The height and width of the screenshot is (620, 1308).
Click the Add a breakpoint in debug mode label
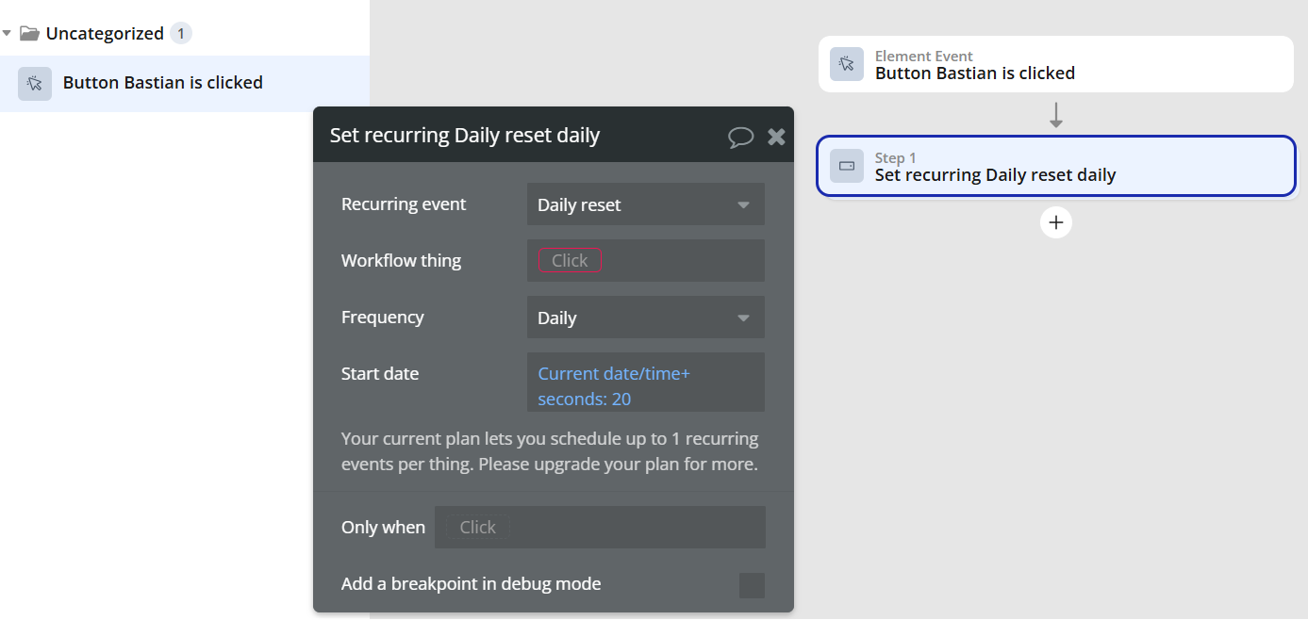472,584
